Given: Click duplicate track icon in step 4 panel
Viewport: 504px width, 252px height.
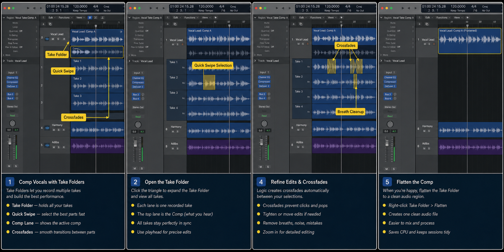Looking at the screenshot, I should coord(301,24).
